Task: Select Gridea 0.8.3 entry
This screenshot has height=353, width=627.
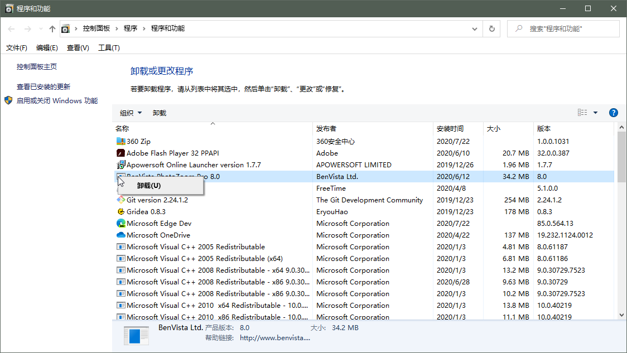Action: pos(364,211)
